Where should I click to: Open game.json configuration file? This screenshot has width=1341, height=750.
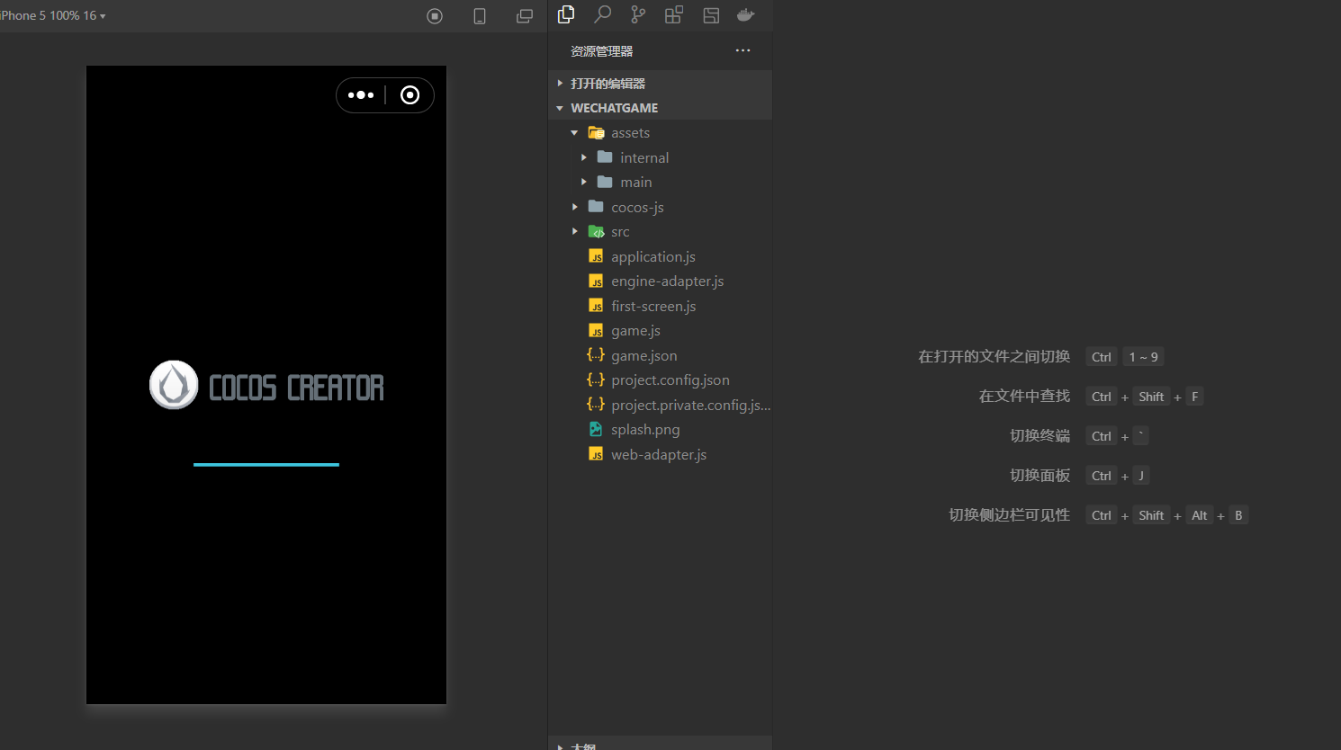click(x=660, y=355)
